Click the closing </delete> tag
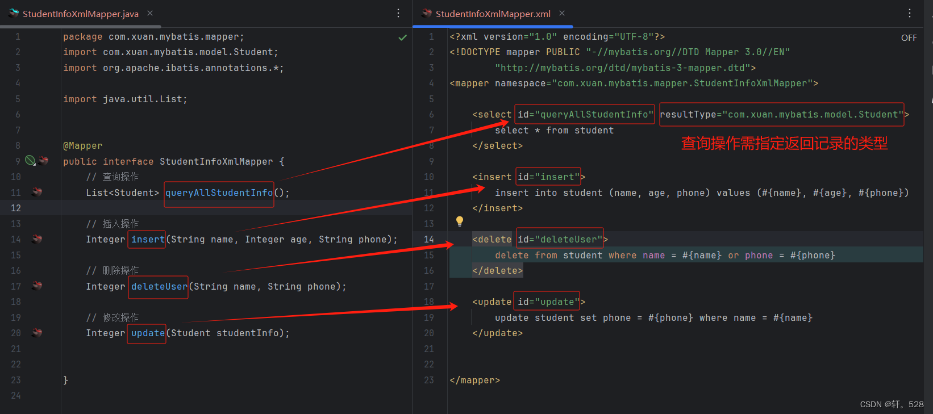Screen dimensions: 933x414 497,271
